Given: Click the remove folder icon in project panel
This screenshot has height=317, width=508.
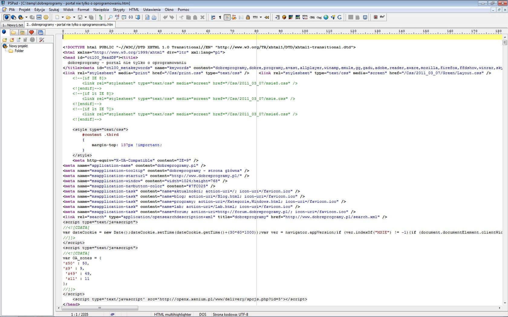Looking at the screenshot, I should click(12, 40).
